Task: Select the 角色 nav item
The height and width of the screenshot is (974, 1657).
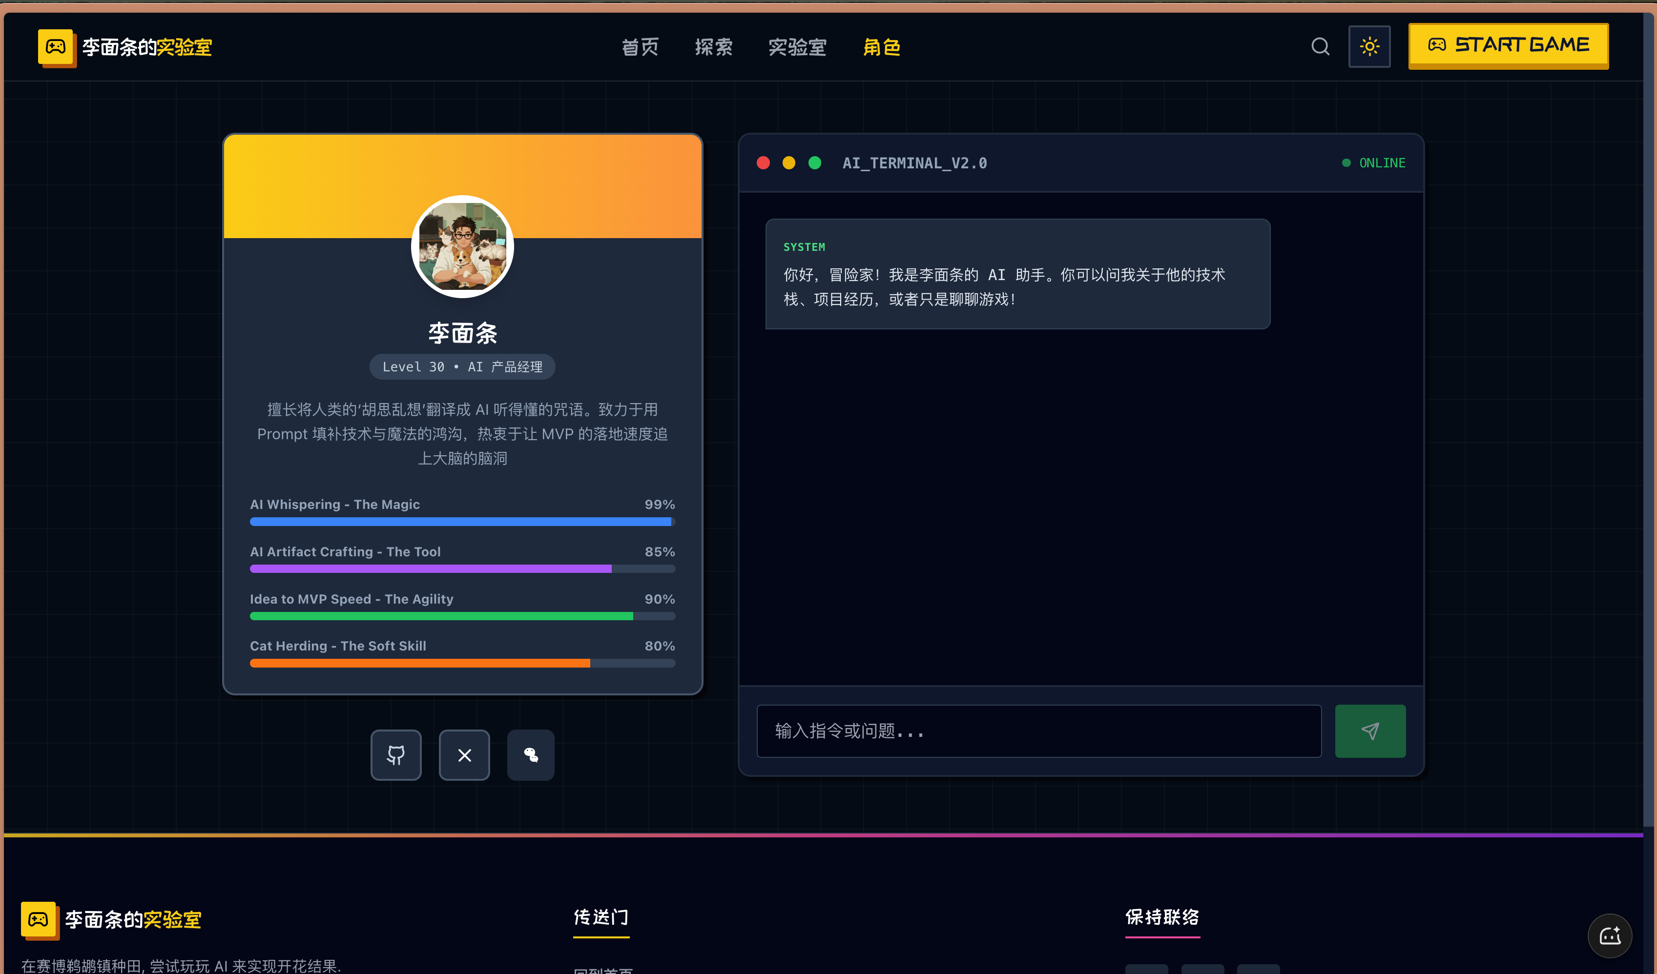Action: click(882, 47)
